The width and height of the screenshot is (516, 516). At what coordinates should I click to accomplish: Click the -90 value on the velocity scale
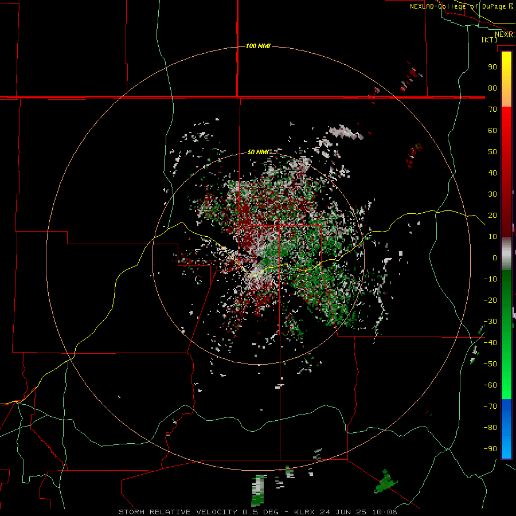(490, 449)
